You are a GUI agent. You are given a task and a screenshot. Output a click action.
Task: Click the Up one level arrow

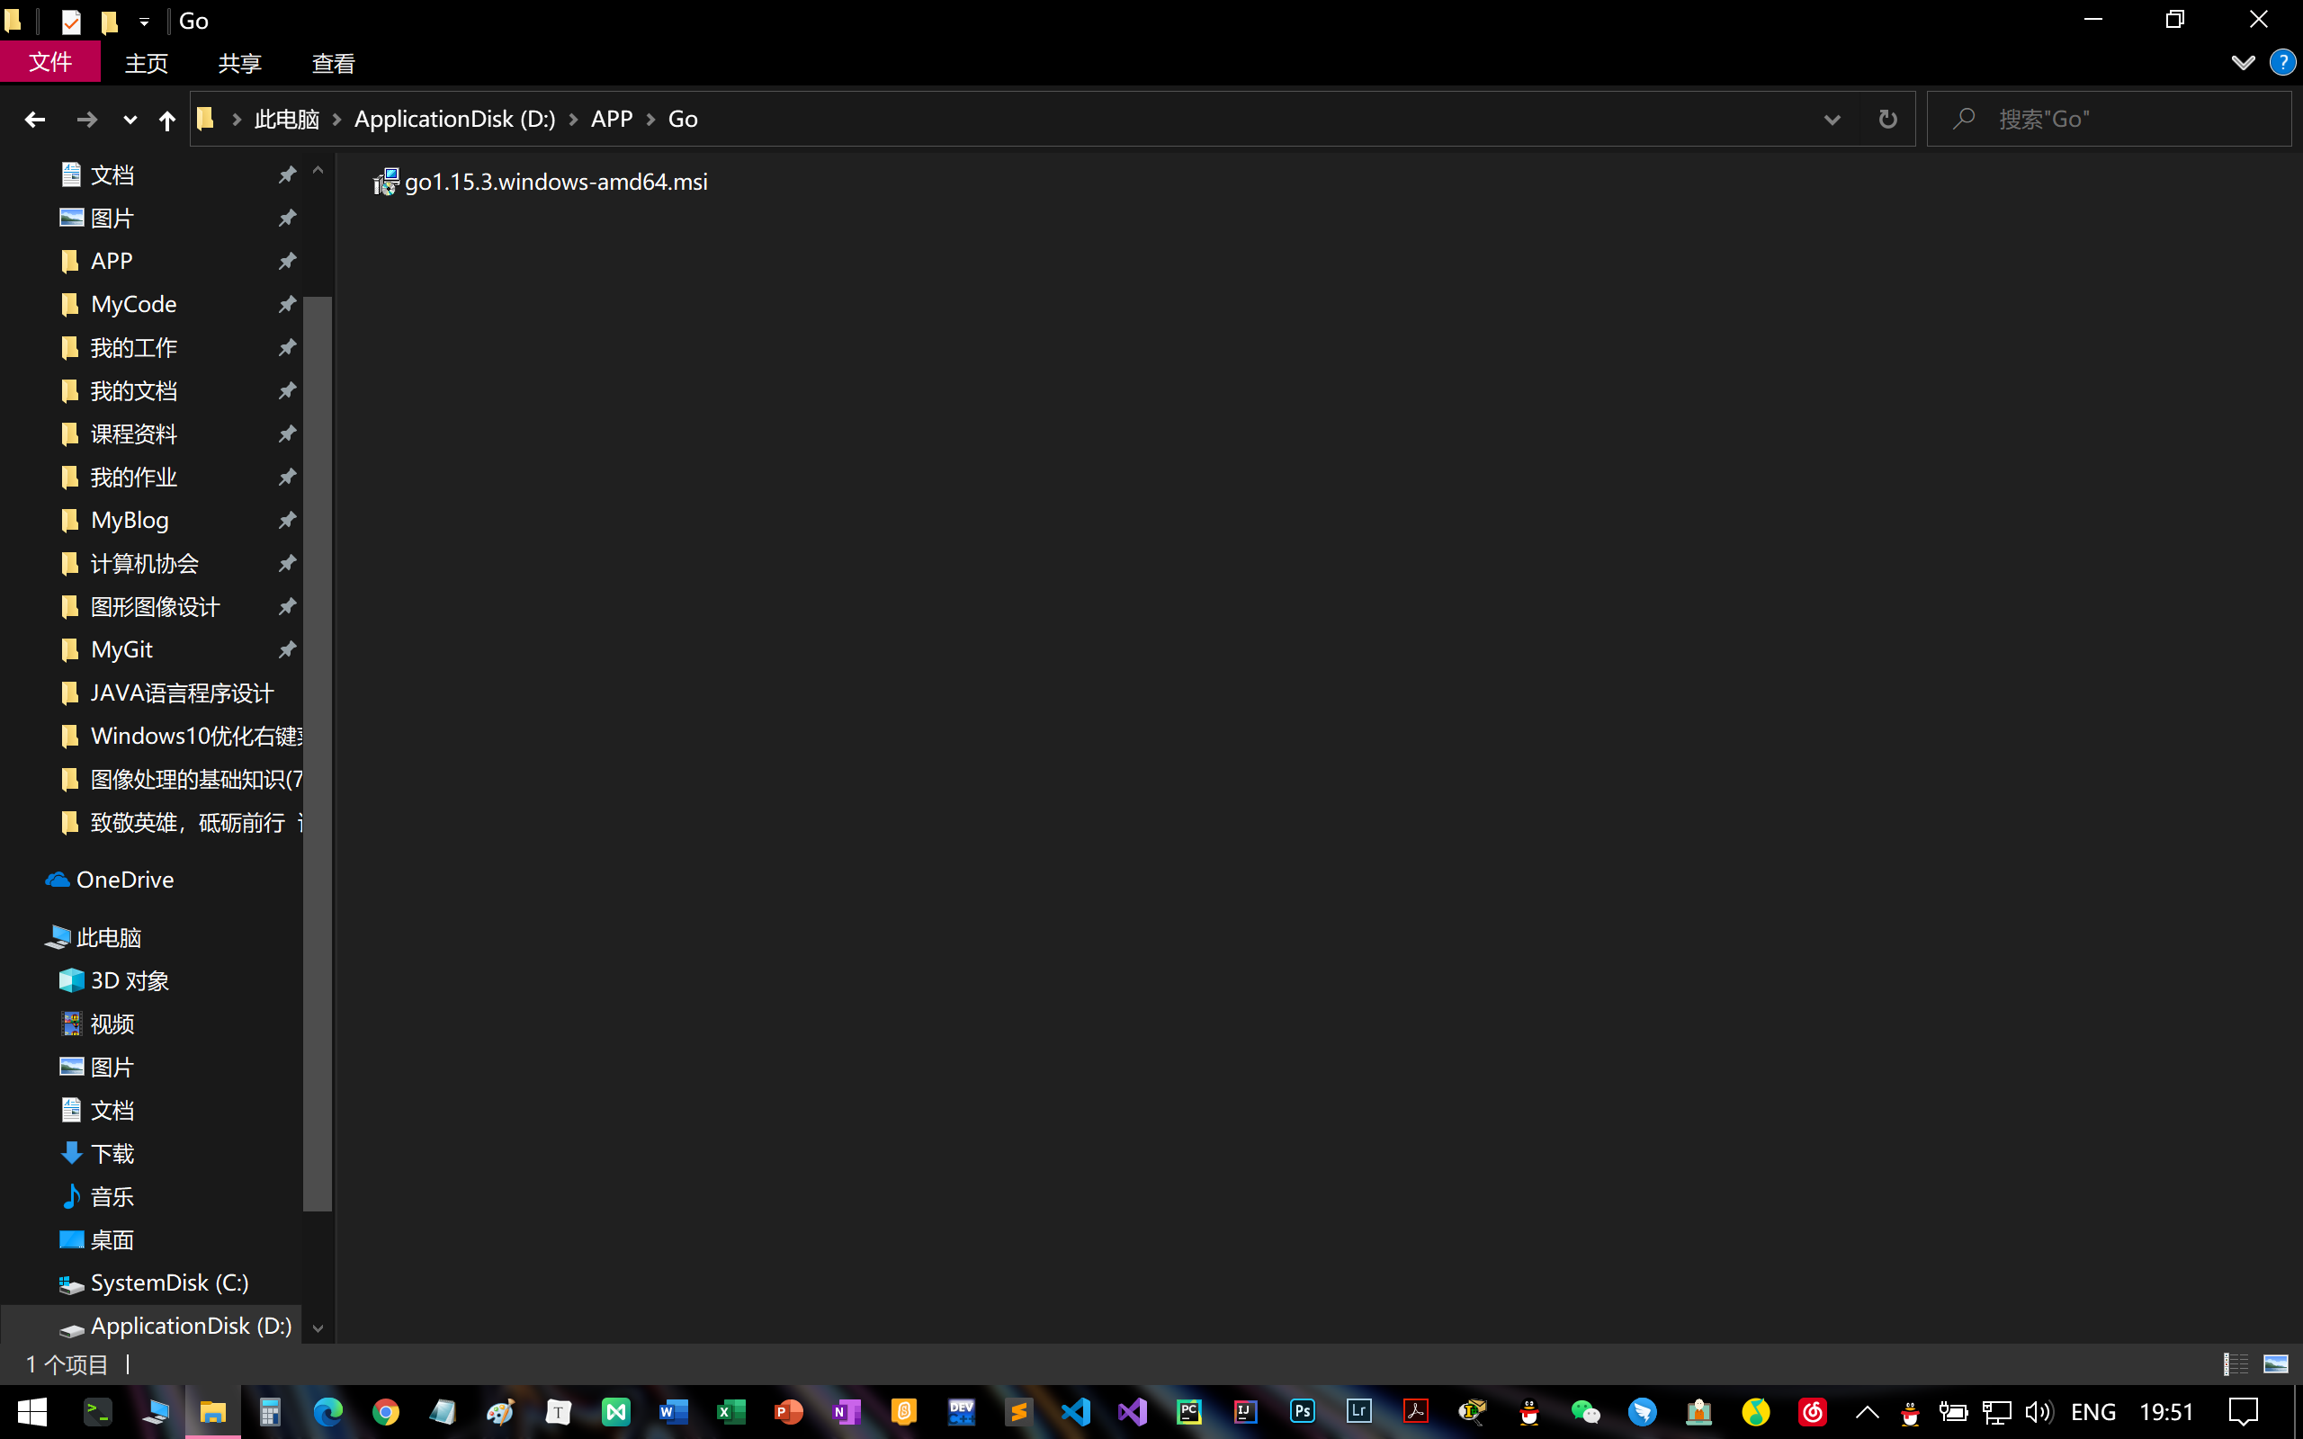[166, 119]
